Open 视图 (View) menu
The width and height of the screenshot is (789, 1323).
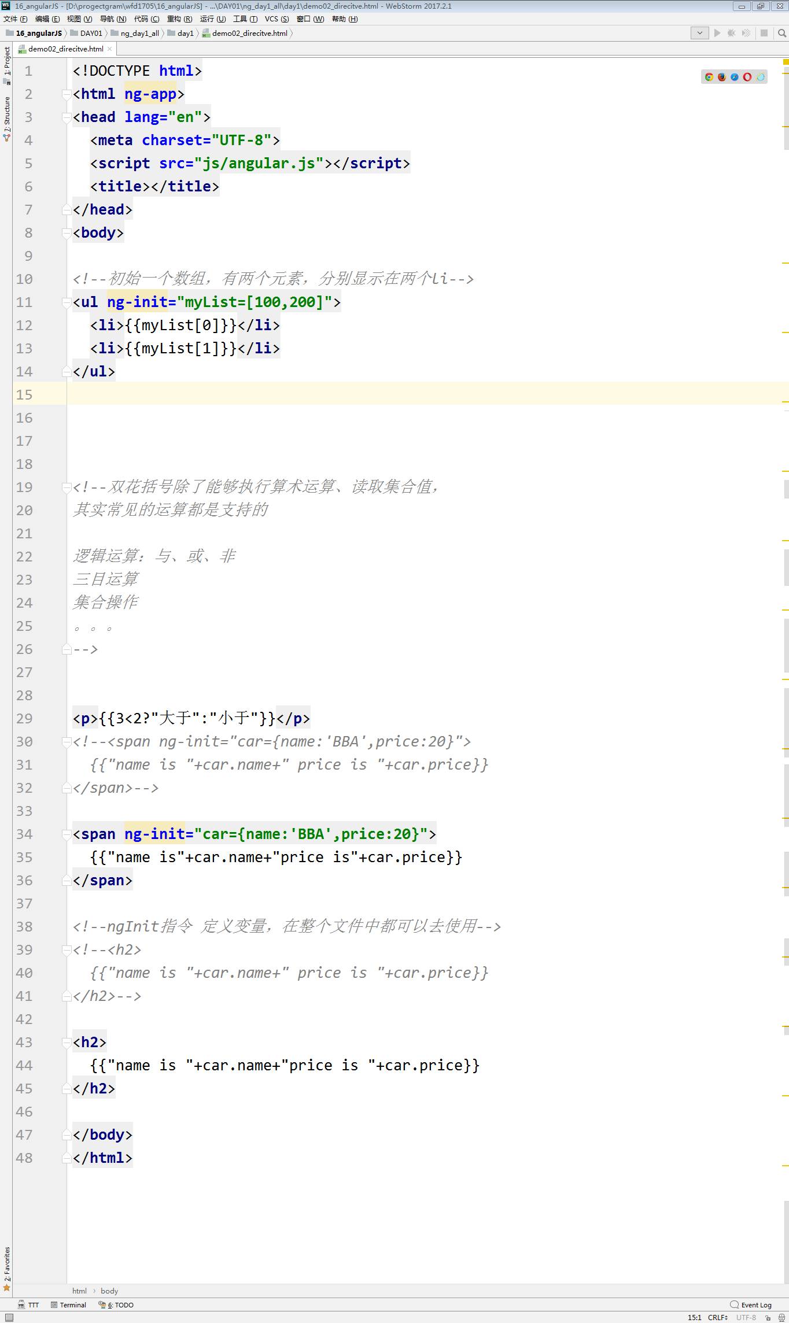pyautogui.click(x=79, y=19)
